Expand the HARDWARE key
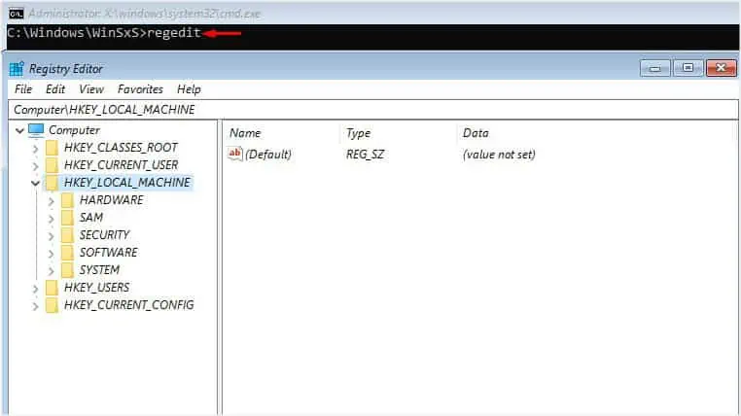Screen dimensions: 741x416 point(51,201)
